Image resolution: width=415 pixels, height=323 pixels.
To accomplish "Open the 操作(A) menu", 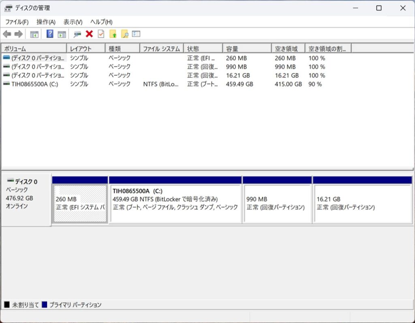I will (x=46, y=22).
